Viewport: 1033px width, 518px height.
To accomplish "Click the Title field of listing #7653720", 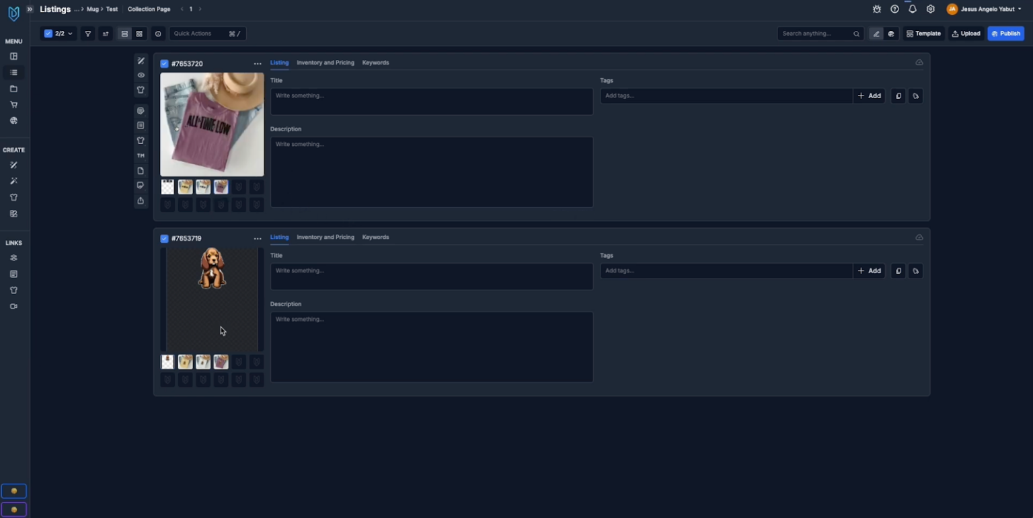I will point(431,102).
